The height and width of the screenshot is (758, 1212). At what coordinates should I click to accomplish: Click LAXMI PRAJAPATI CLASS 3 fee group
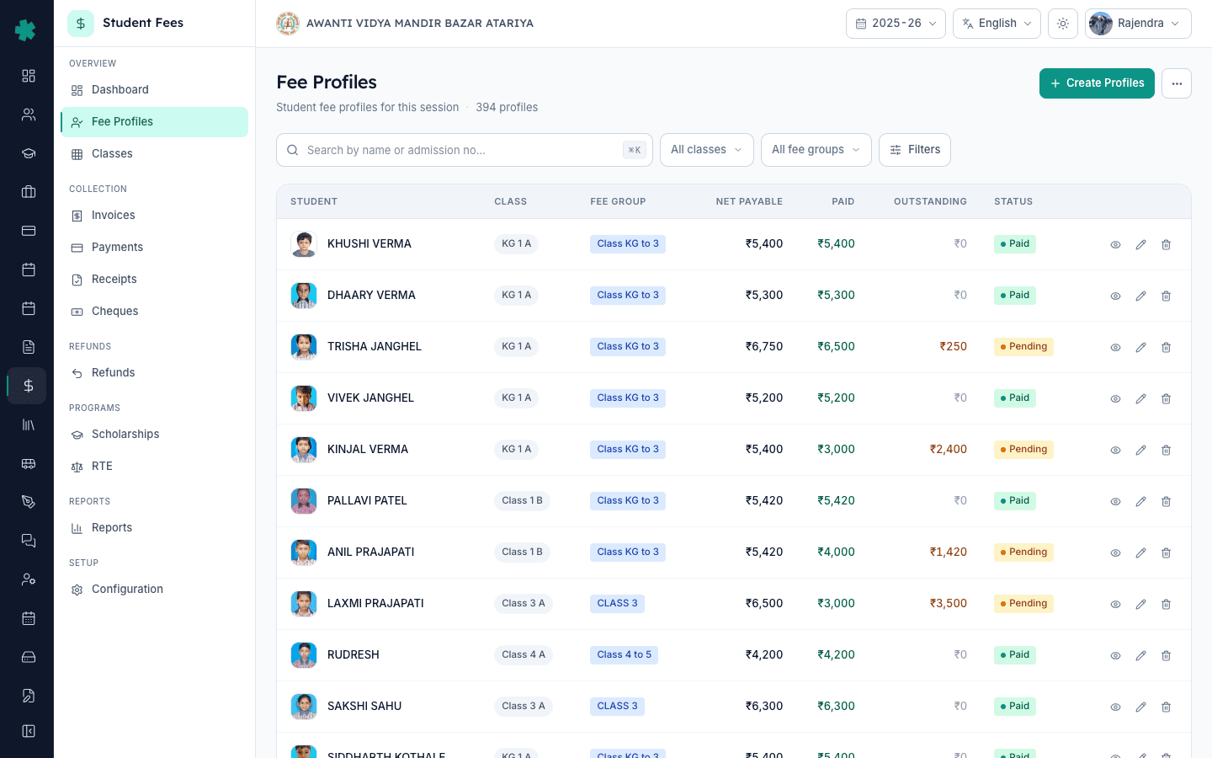[x=617, y=604]
